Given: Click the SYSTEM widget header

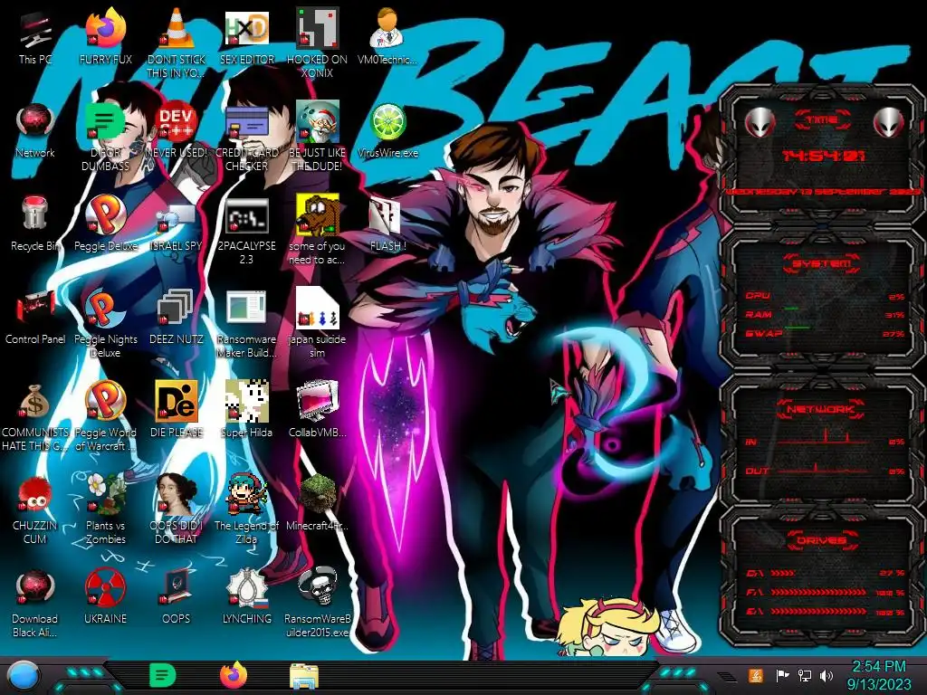Looking at the screenshot, I should coord(820,263).
